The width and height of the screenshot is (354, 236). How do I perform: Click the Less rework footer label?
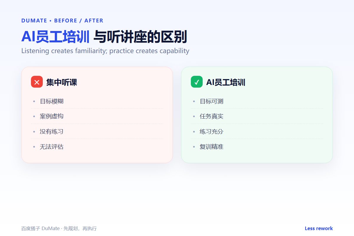(x=319, y=228)
